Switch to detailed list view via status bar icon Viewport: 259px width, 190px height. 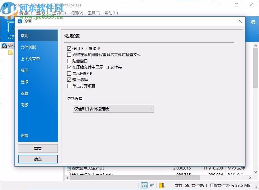(144, 185)
